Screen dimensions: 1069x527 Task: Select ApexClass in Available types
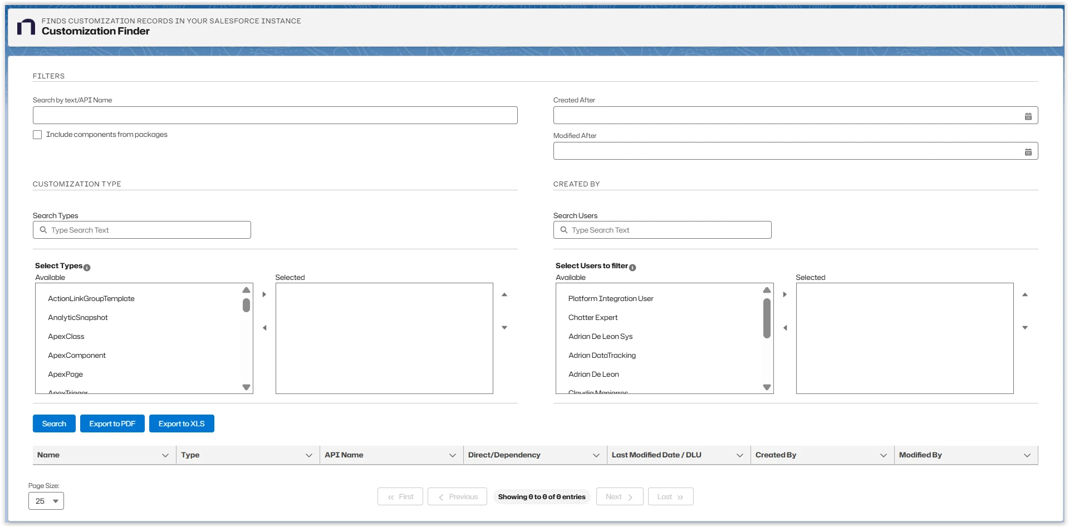pyautogui.click(x=66, y=337)
